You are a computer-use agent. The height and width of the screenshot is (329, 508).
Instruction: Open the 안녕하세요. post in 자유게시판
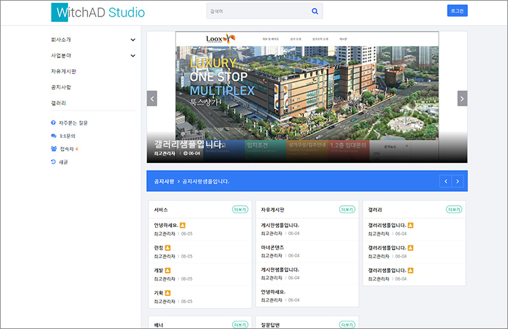[x=273, y=292]
